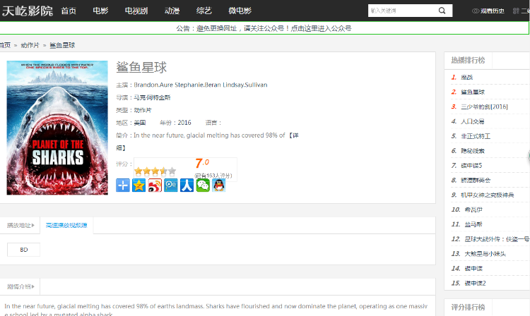Select the 剧情介绍 tab
The image size is (530, 316).
(20, 286)
